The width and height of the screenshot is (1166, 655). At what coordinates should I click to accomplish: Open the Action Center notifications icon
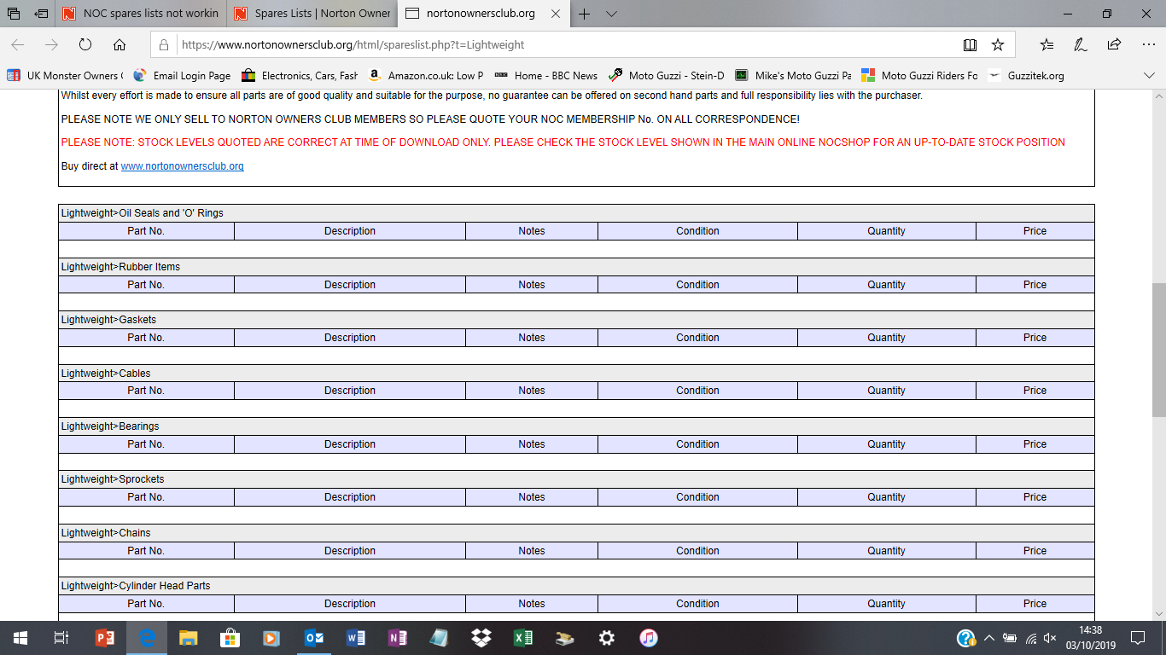pyautogui.click(x=1137, y=638)
